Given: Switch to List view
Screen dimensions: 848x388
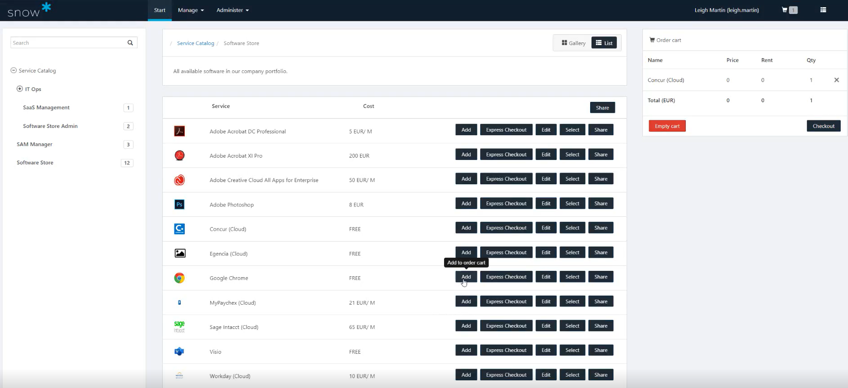Looking at the screenshot, I should click(x=604, y=43).
